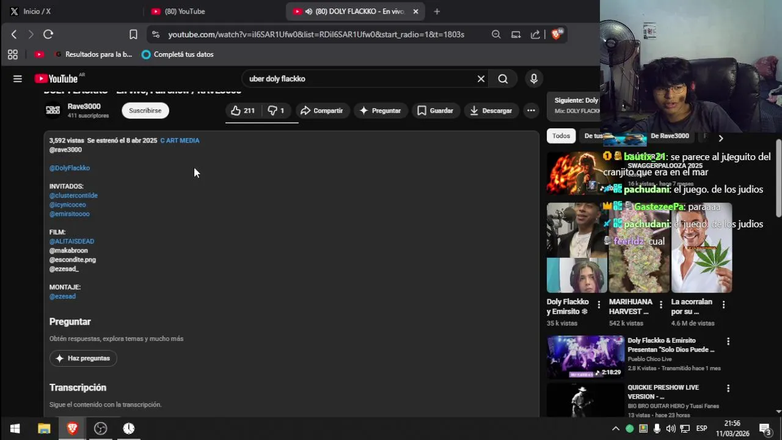Show hidden tray icons chevron
Viewport: 782px width, 440px height.
[616, 428]
